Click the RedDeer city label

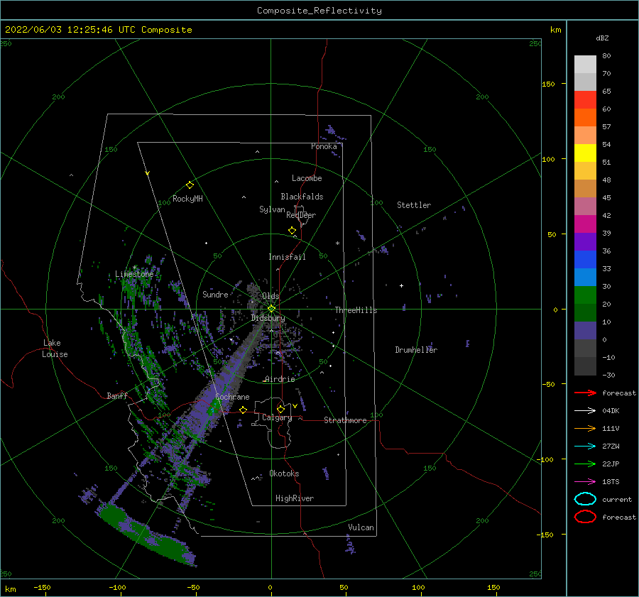(301, 215)
